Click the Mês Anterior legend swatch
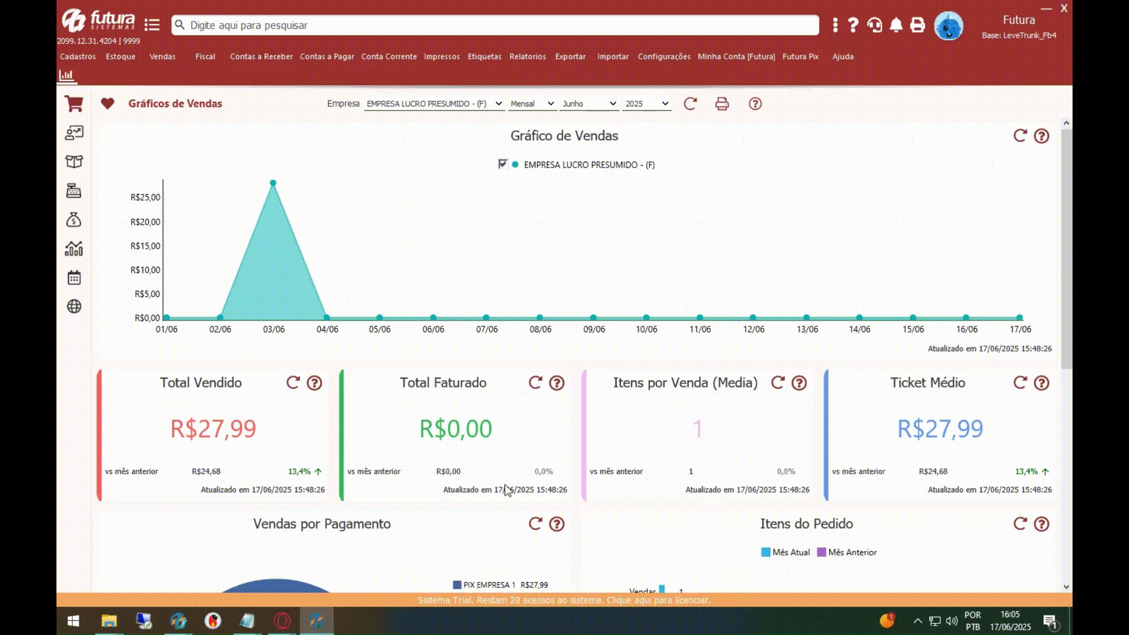This screenshot has height=635, width=1129. [821, 552]
